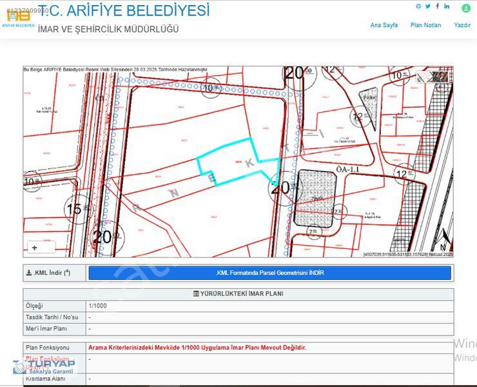Click the Arifiye Belediyesi logo
The image size is (477, 387).
18,18
